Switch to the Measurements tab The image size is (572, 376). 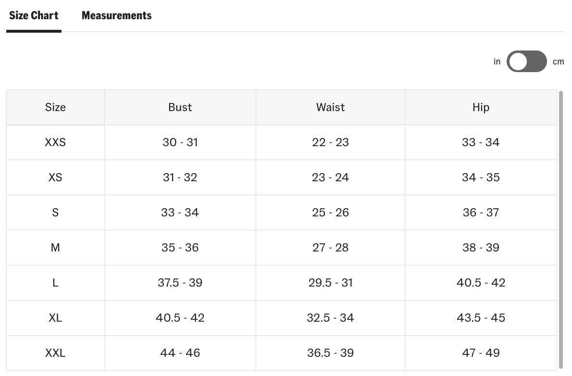pos(116,15)
